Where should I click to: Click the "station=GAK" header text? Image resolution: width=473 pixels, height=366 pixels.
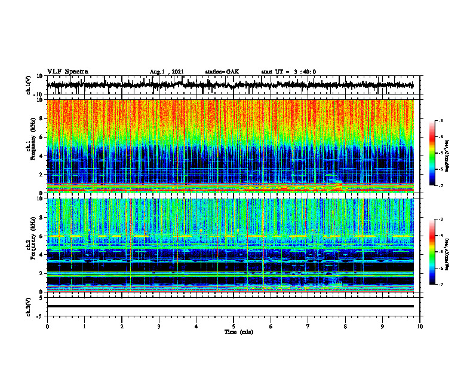coord(222,72)
